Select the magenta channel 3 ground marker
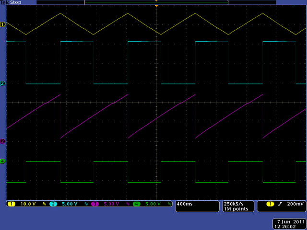307x230 pixels. pyautogui.click(x=2, y=141)
